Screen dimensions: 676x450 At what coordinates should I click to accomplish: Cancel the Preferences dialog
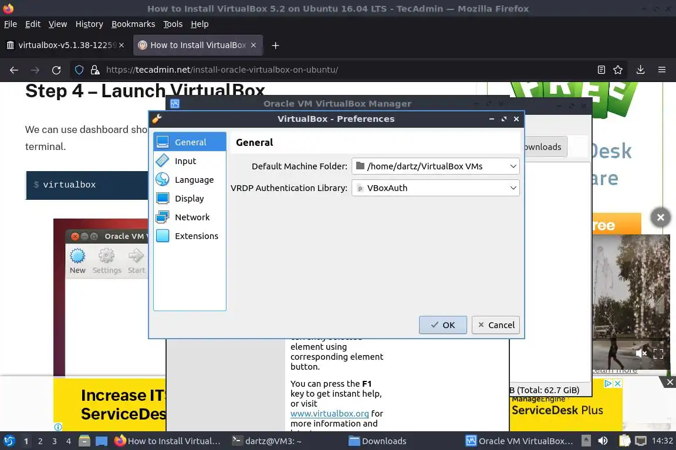pos(496,325)
